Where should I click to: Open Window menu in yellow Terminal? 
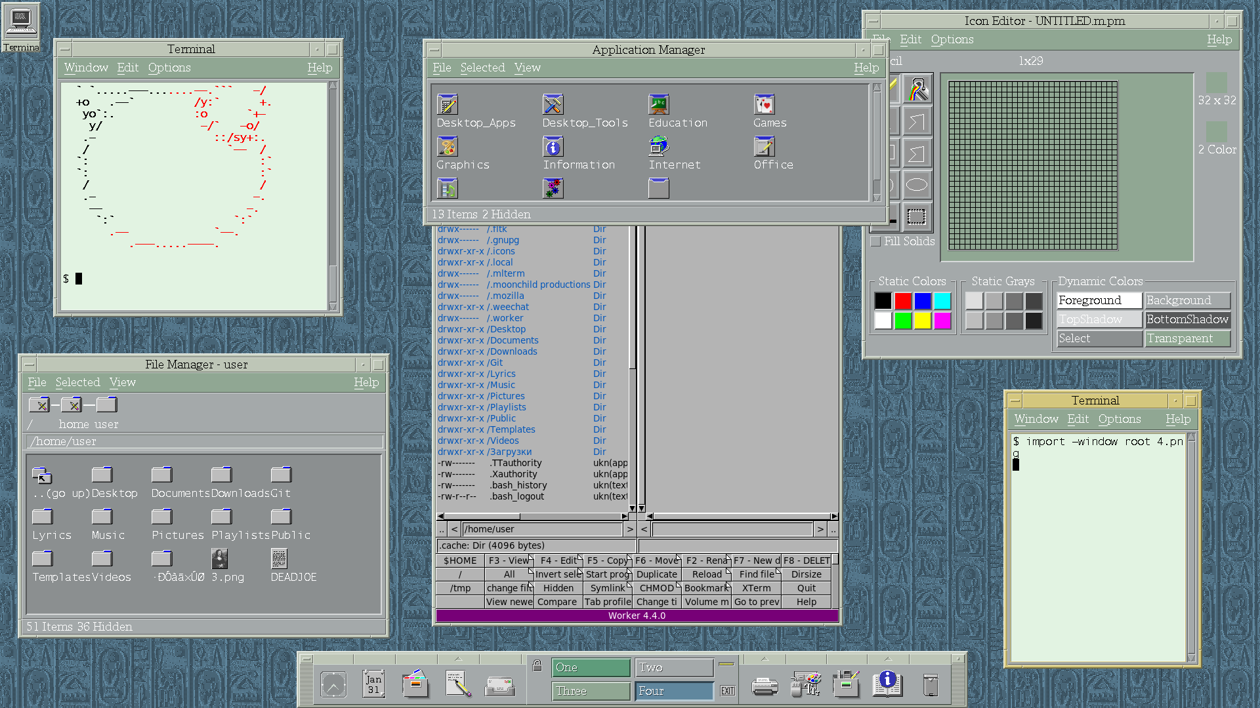pyautogui.click(x=1036, y=419)
